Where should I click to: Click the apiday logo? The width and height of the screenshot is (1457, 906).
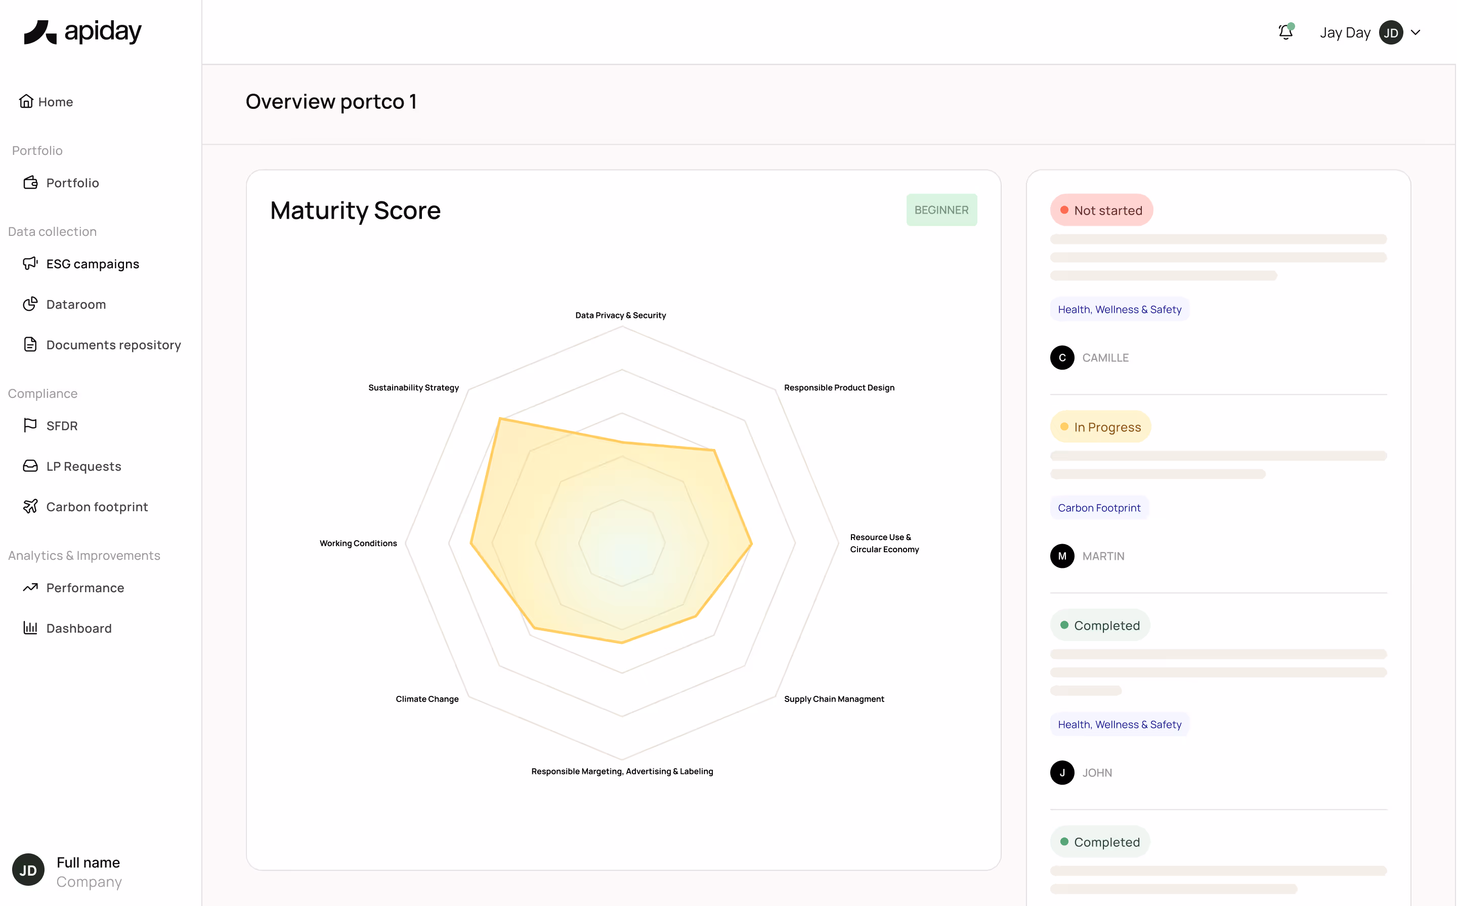click(x=82, y=32)
